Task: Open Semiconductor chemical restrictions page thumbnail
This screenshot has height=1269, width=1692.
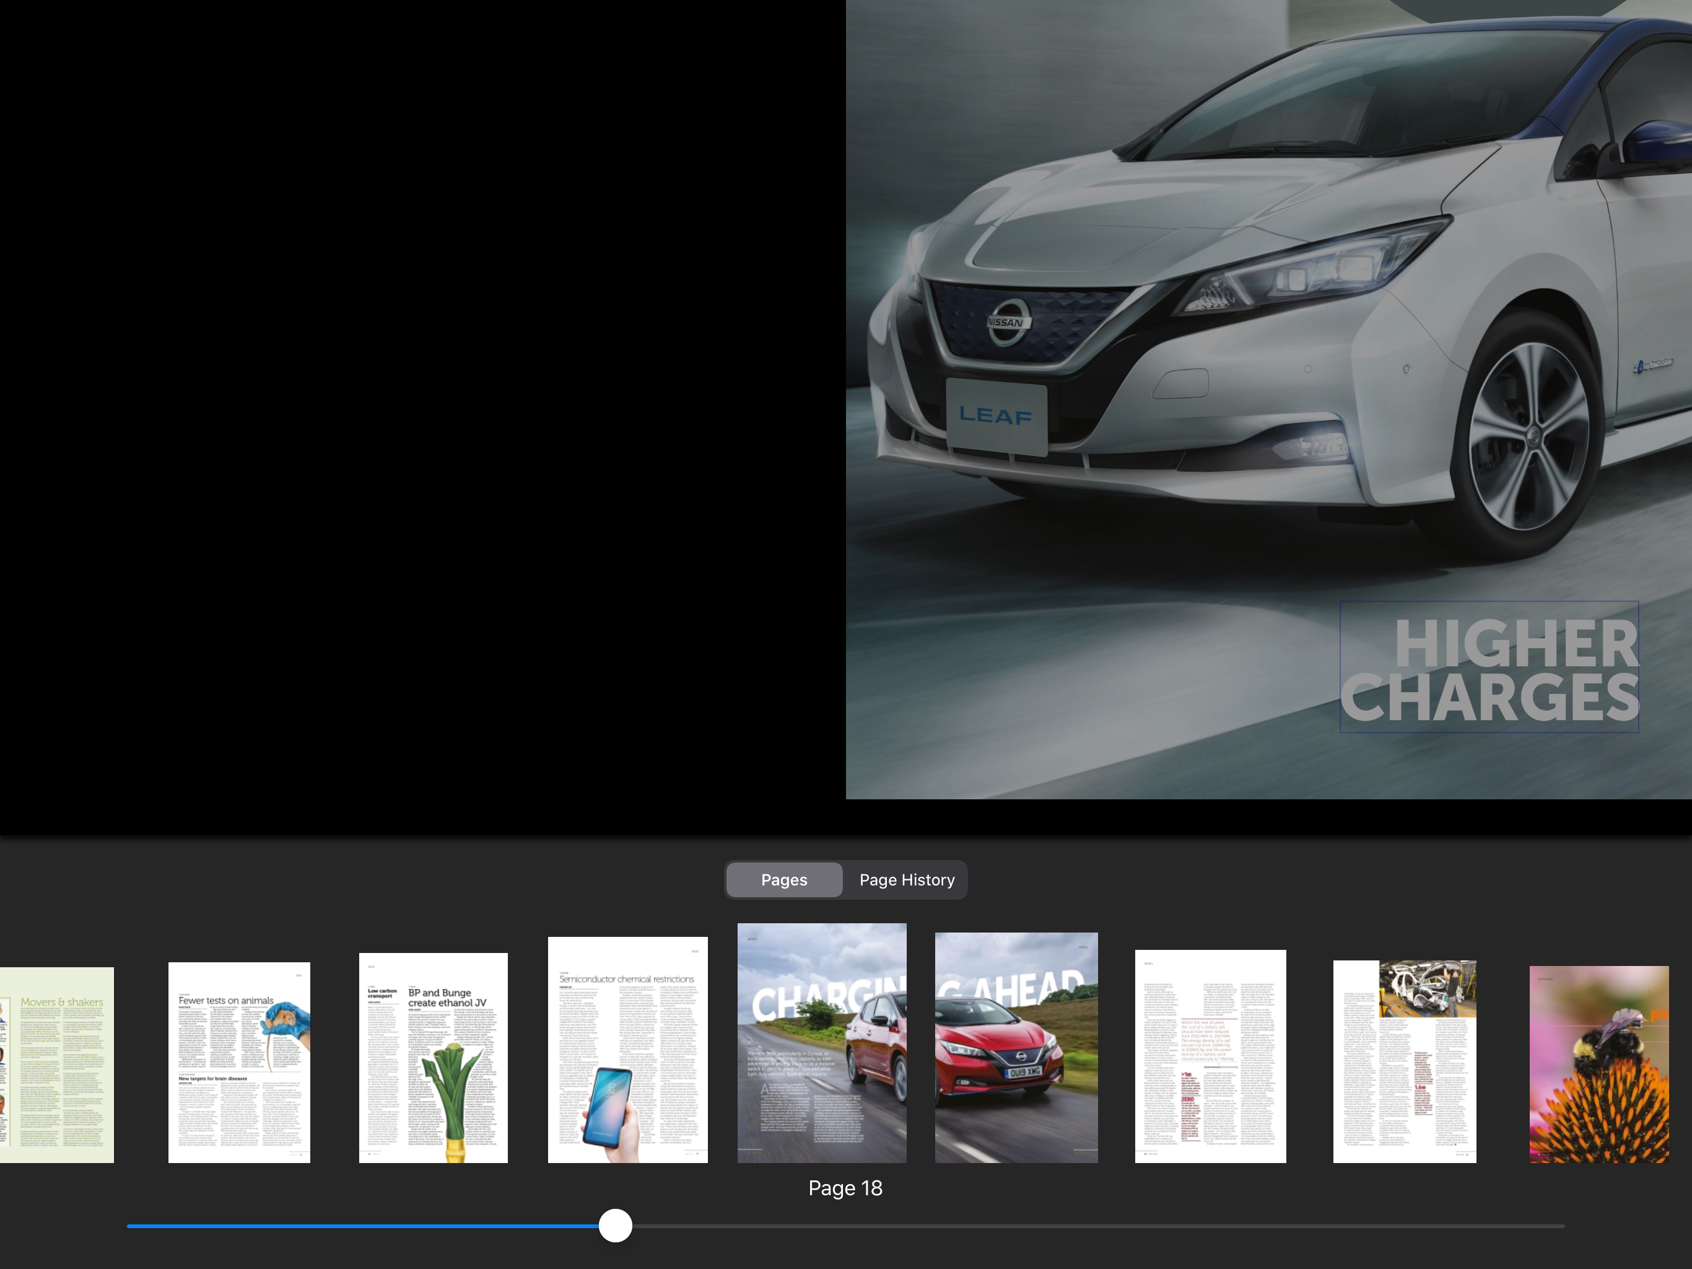Action: coord(628,1050)
